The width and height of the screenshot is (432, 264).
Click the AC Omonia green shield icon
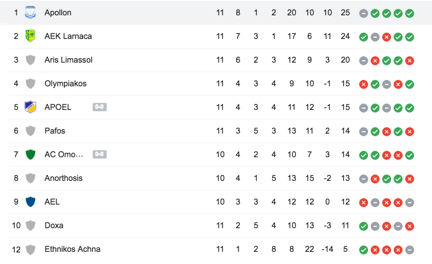tap(30, 154)
